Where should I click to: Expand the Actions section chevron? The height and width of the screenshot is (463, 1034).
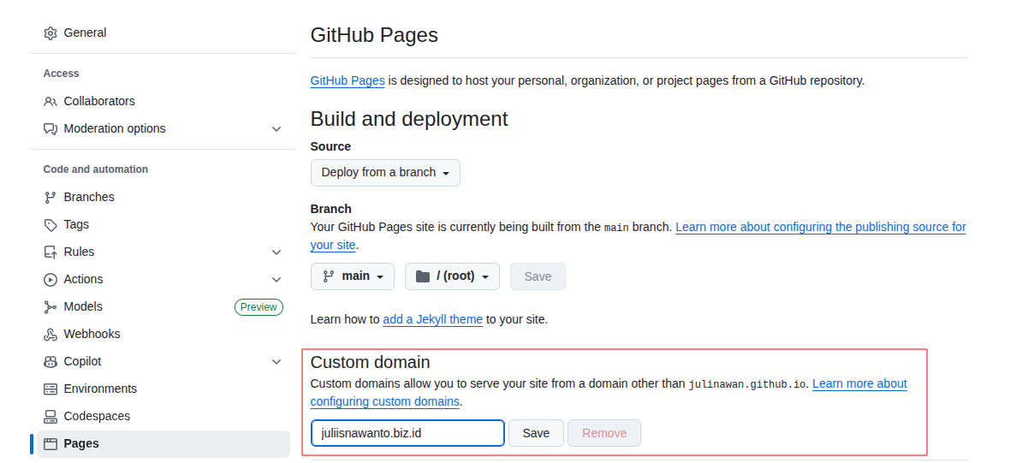point(276,279)
